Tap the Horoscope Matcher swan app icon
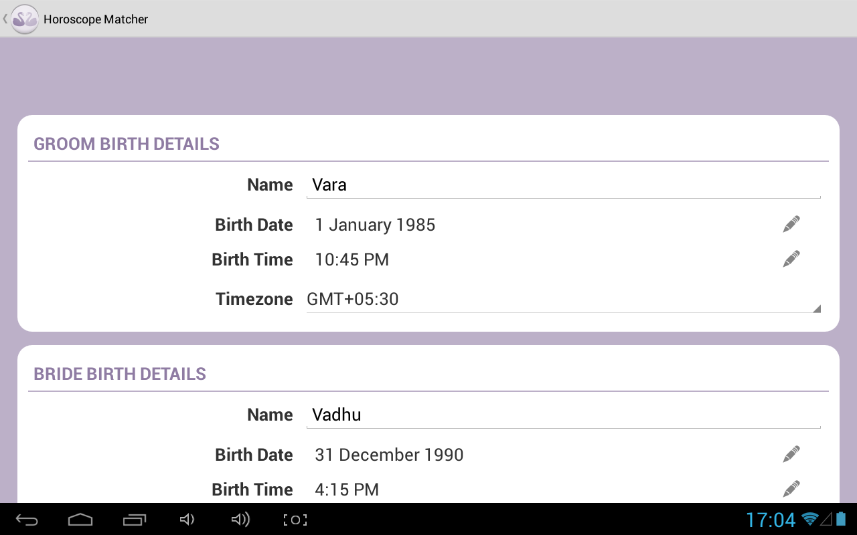 click(25, 19)
